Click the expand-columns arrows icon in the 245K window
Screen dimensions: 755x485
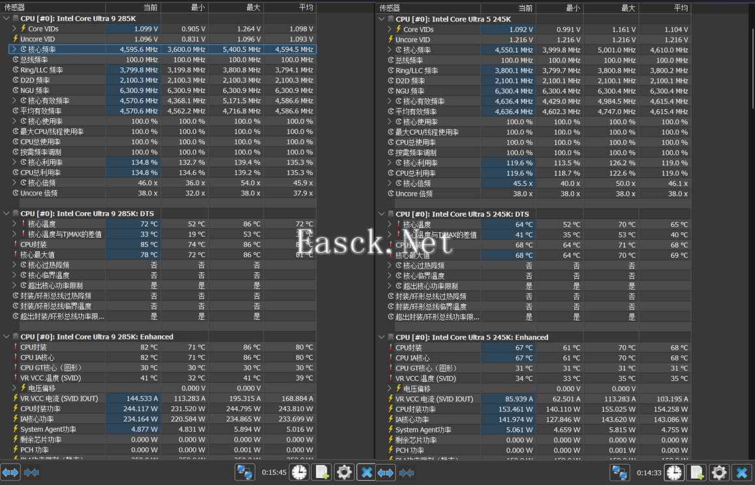385,473
